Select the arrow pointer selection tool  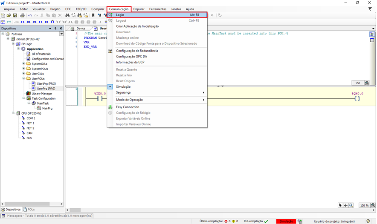(340, 205)
